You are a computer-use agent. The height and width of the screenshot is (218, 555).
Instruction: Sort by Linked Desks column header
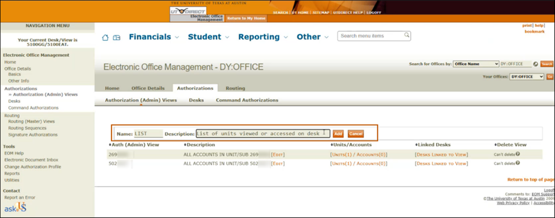click(x=433, y=145)
